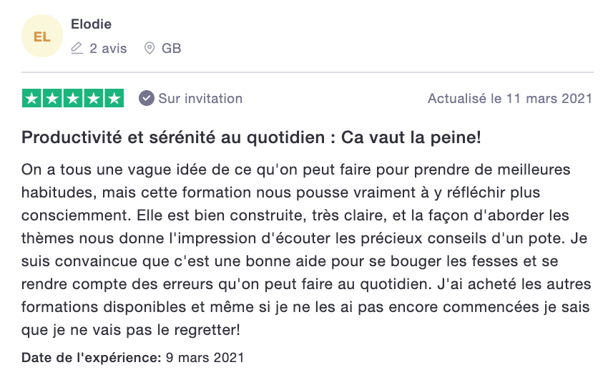Click the third green rating star
This screenshot has width=608, height=375.
pyautogui.click(x=74, y=98)
